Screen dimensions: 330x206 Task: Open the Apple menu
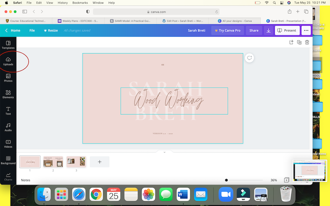click(x=6, y=3)
